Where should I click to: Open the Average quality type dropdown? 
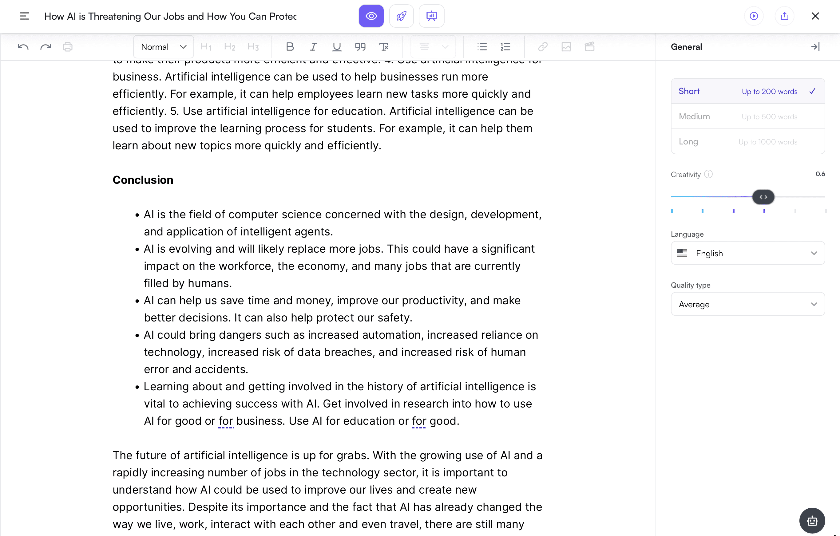(x=747, y=304)
